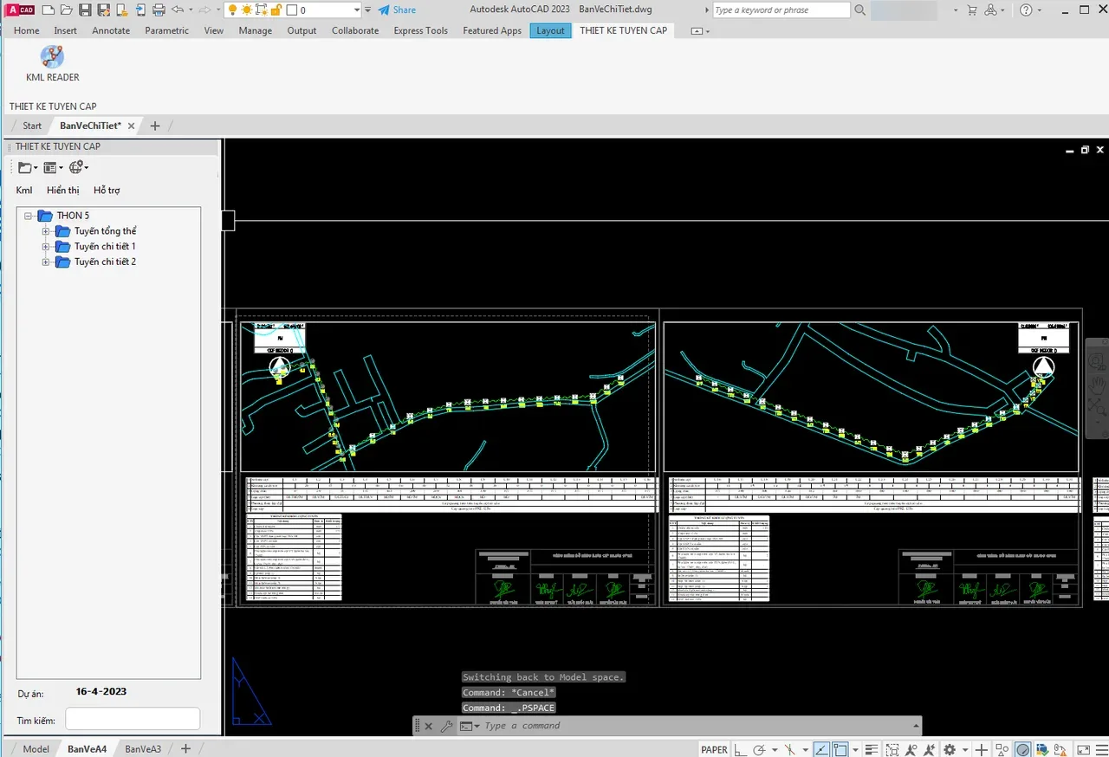Launch the KML READER tool
This screenshot has height=757, width=1109.
(52, 64)
